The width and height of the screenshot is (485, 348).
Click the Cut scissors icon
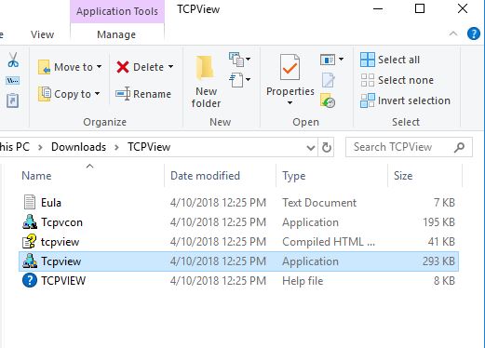point(13,60)
